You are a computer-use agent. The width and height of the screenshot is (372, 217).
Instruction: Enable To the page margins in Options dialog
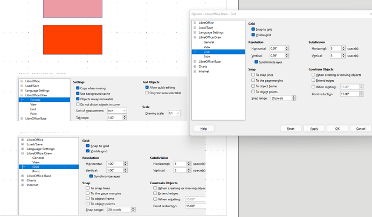253,80
